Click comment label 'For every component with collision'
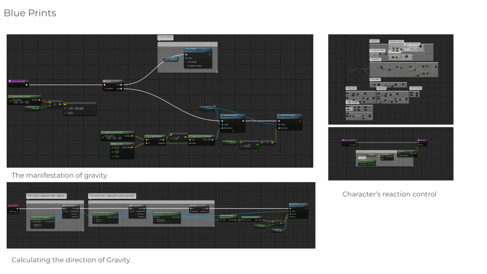This screenshot has width=487, height=274. pyautogui.click(x=46, y=196)
